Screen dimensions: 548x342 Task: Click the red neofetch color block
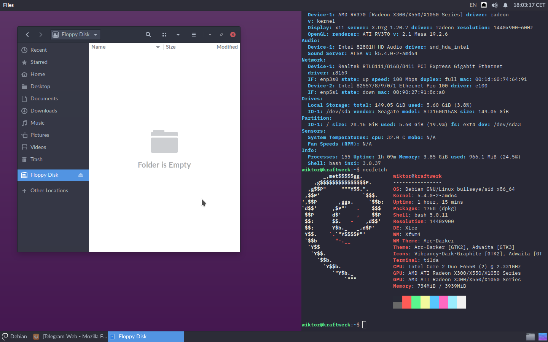tap(407, 302)
